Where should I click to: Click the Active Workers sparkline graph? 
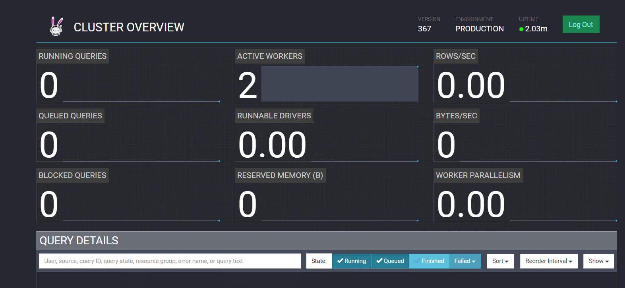[339, 84]
